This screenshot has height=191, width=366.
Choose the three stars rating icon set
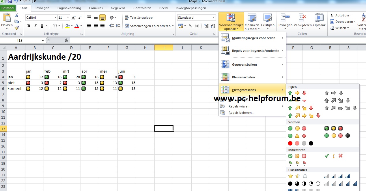tap(297, 176)
